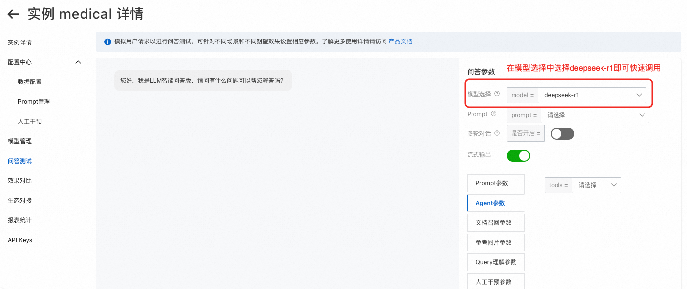687x289 pixels.
Task: Click the help icon next to 多轮对话
Action: 497,133
